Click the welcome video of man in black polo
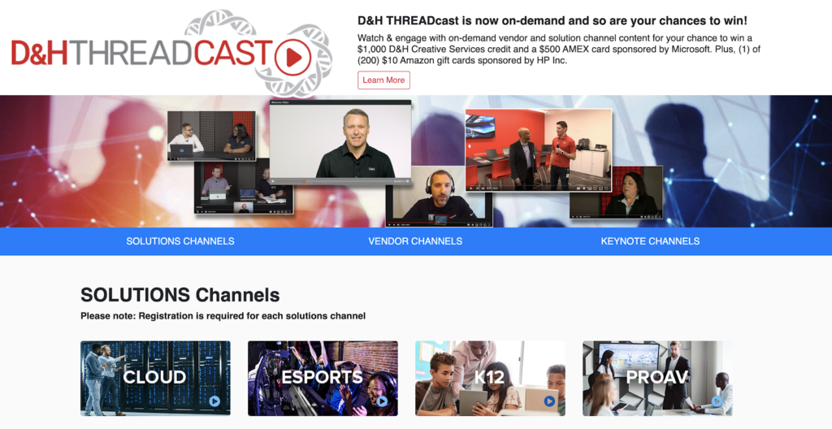Screen dimensions: 832x429 340,142
